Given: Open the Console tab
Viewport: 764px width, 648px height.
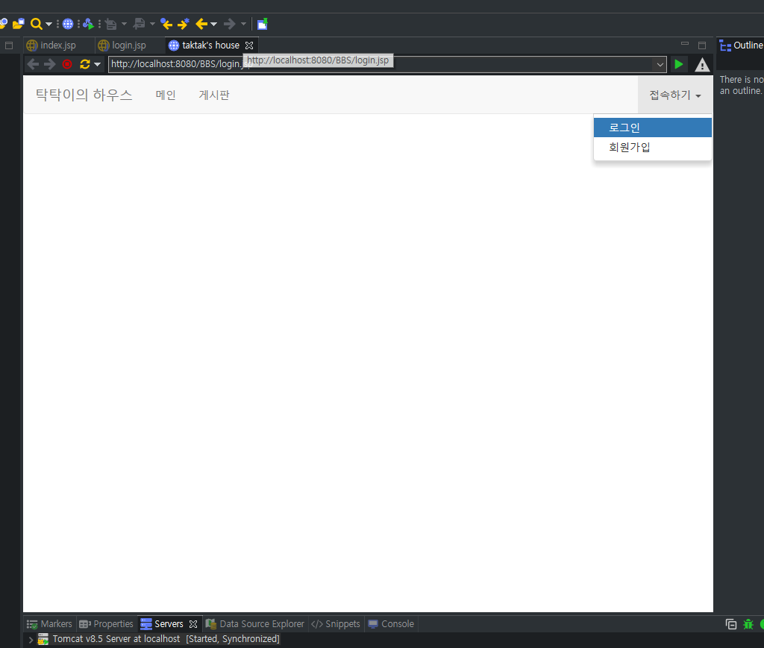Looking at the screenshot, I should click(391, 623).
